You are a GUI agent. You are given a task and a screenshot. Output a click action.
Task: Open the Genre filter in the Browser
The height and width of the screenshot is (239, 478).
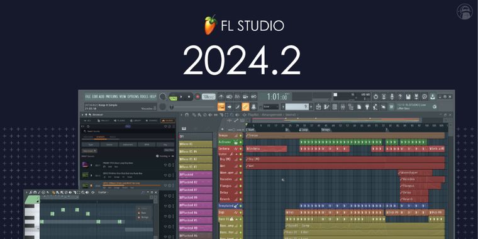(109, 145)
